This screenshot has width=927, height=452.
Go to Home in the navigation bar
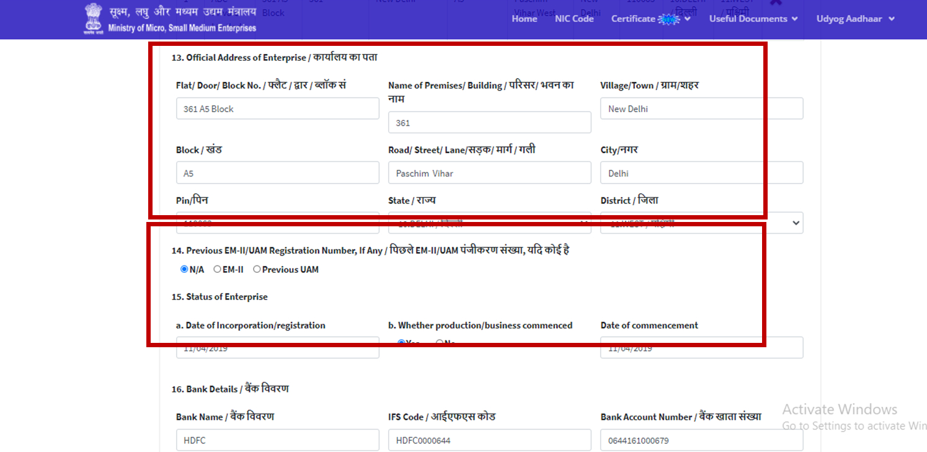[524, 19]
